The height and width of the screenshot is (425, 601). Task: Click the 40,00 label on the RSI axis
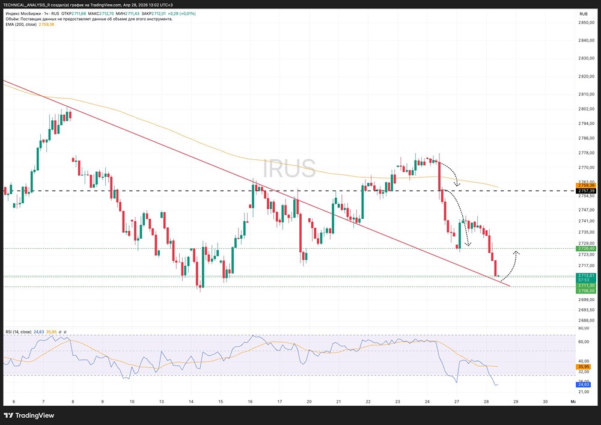click(x=584, y=361)
